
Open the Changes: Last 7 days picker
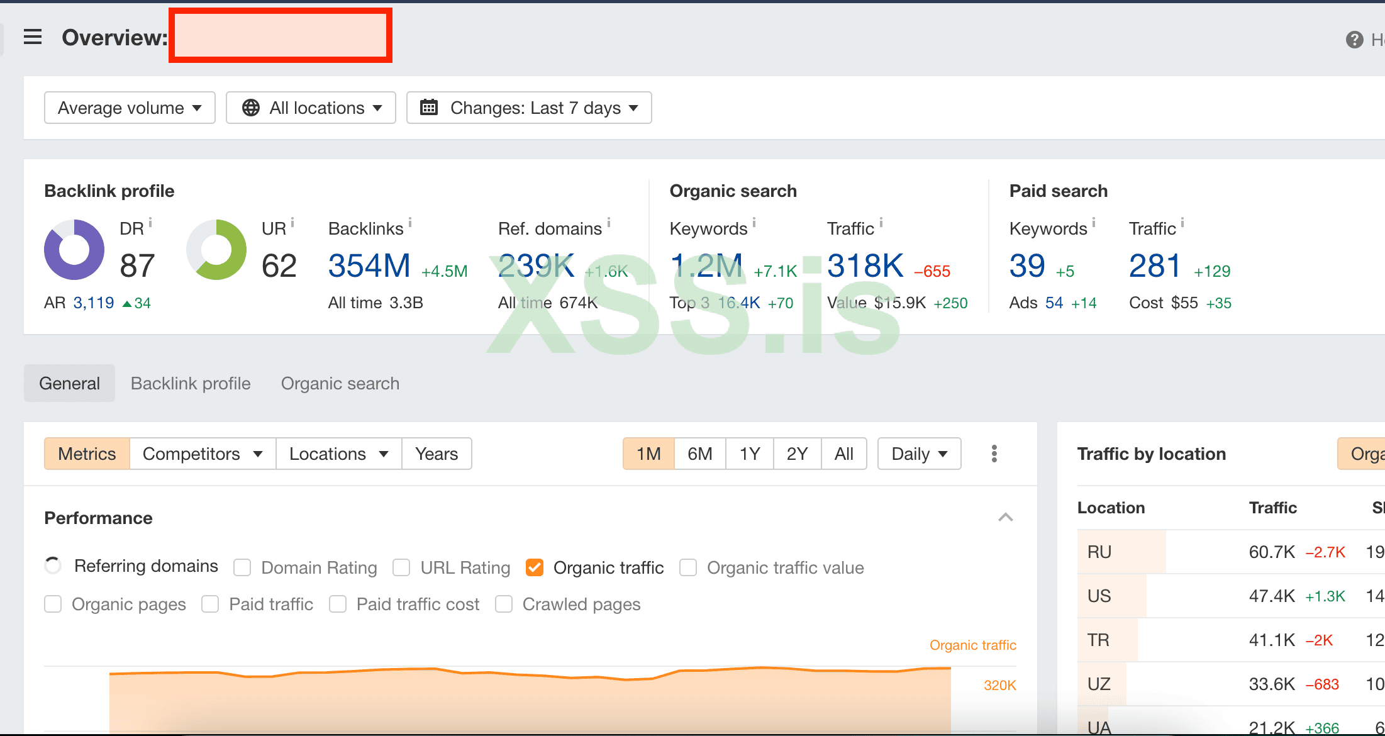tap(529, 108)
